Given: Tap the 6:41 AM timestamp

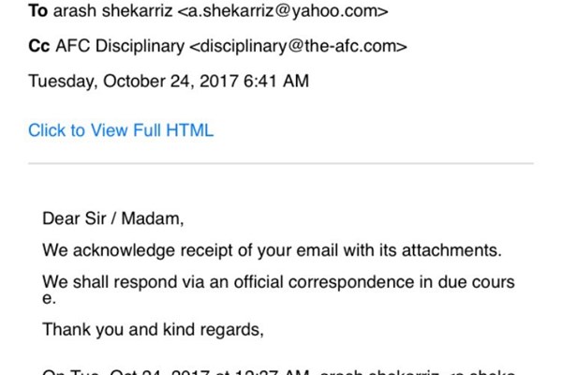Looking at the screenshot, I should (276, 81).
